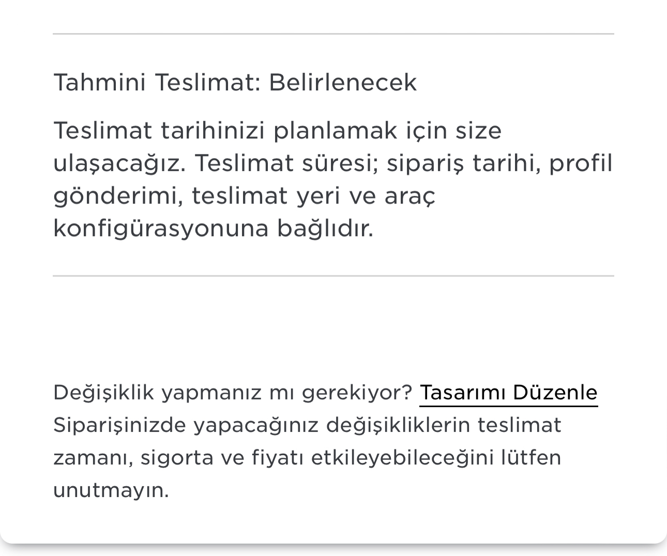The image size is (667, 556).
Task: Click the gönderimi, teslimat yeri line
Action: [245, 196]
